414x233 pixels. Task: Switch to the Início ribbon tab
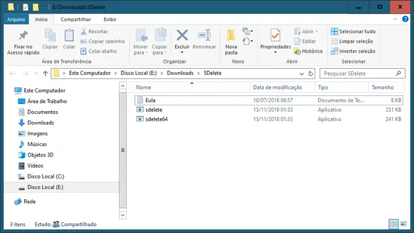[41, 19]
